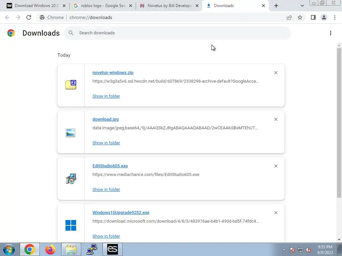Expand the tab search dropdown chevron
Screen dimensions: 342x256
pyautogui.click(x=302, y=6)
